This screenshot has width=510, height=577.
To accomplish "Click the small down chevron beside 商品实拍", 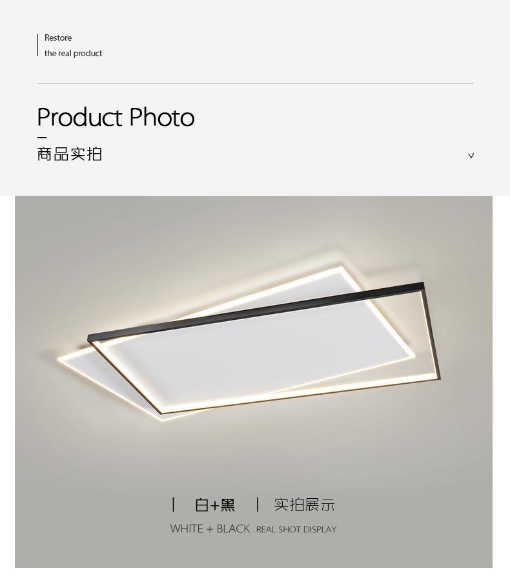I will pos(471,156).
